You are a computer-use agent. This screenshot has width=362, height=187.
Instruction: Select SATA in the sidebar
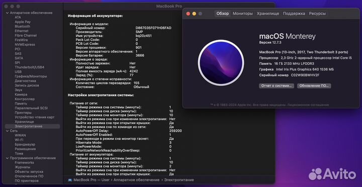tap(19, 58)
